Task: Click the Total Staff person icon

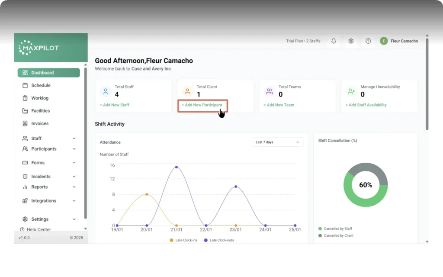Action: [106, 91]
